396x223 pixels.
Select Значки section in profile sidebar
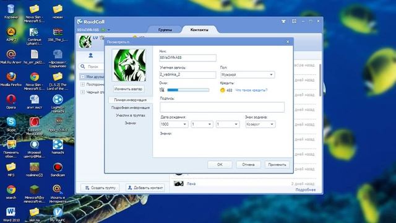click(131, 123)
